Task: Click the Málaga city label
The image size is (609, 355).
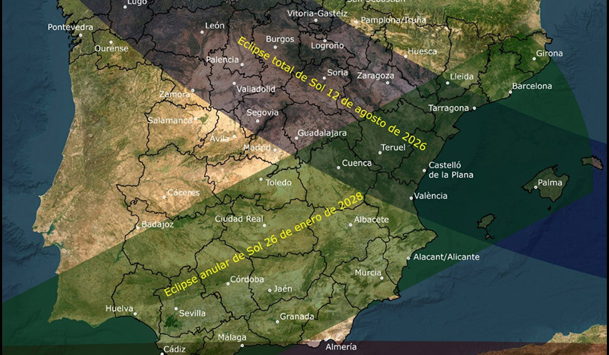Action: click(232, 338)
